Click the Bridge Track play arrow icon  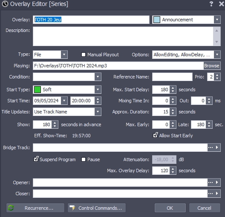(x=217, y=148)
